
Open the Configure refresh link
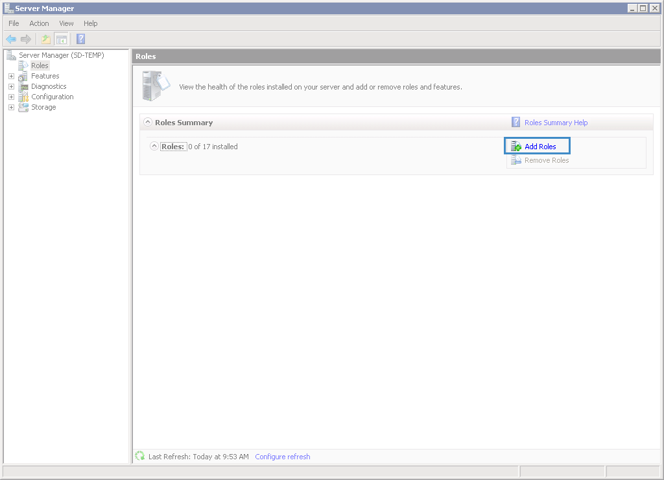(283, 457)
